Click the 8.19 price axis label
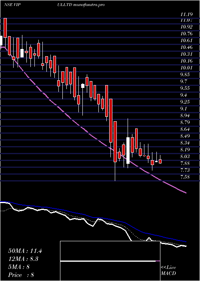 point(186,149)
